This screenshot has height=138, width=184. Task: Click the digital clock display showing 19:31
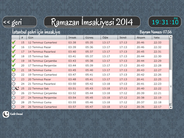[165, 22]
